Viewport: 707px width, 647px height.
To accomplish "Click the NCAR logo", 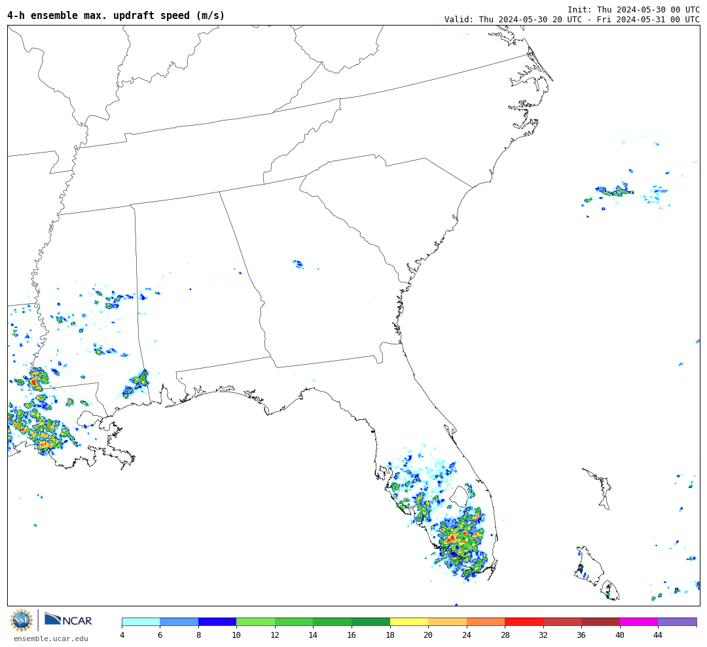I will point(68,619).
